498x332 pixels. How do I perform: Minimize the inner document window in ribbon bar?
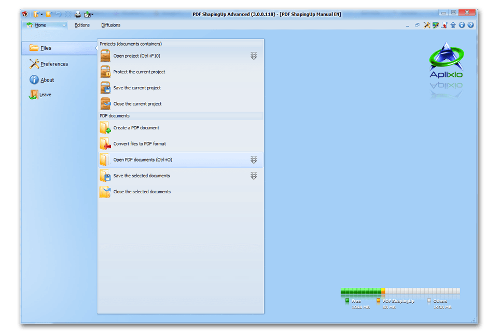pyautogui.click(x=408, y=25)
